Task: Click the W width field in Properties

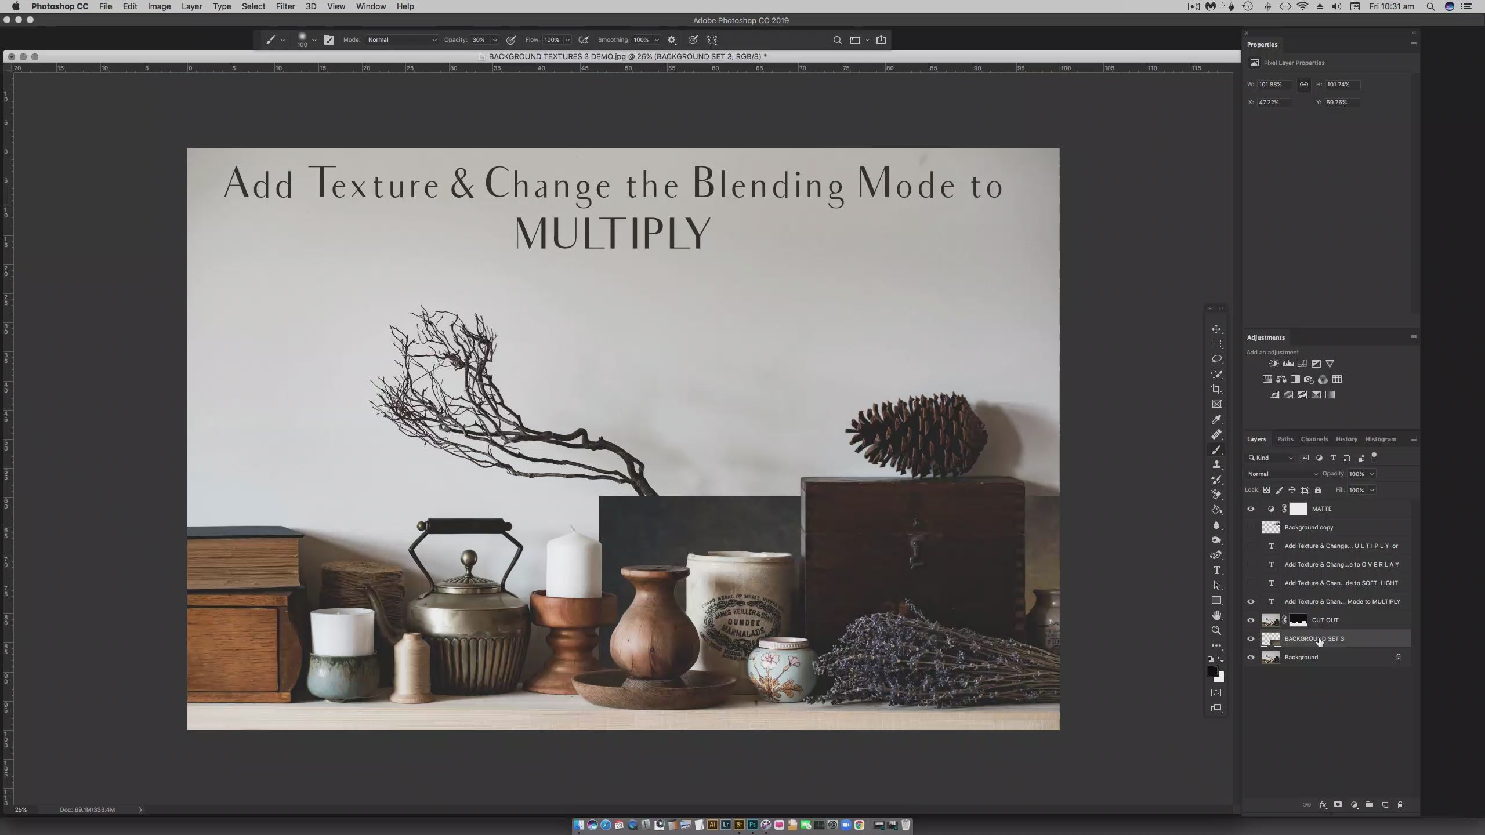Action: 1274,85
